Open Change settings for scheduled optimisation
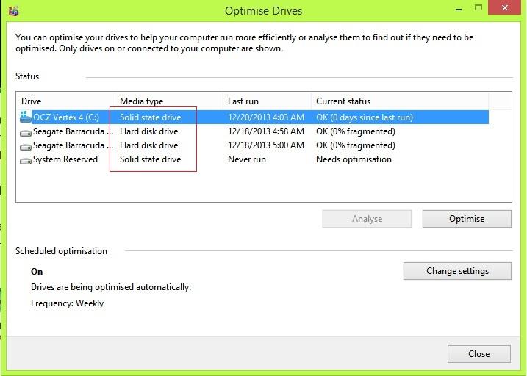527x376 pixels. 457,271
